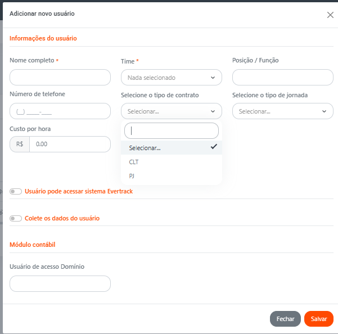Toggle Colete os dados do usuário switch
This screenshot has width=338, height=334.
click(16, 218)
